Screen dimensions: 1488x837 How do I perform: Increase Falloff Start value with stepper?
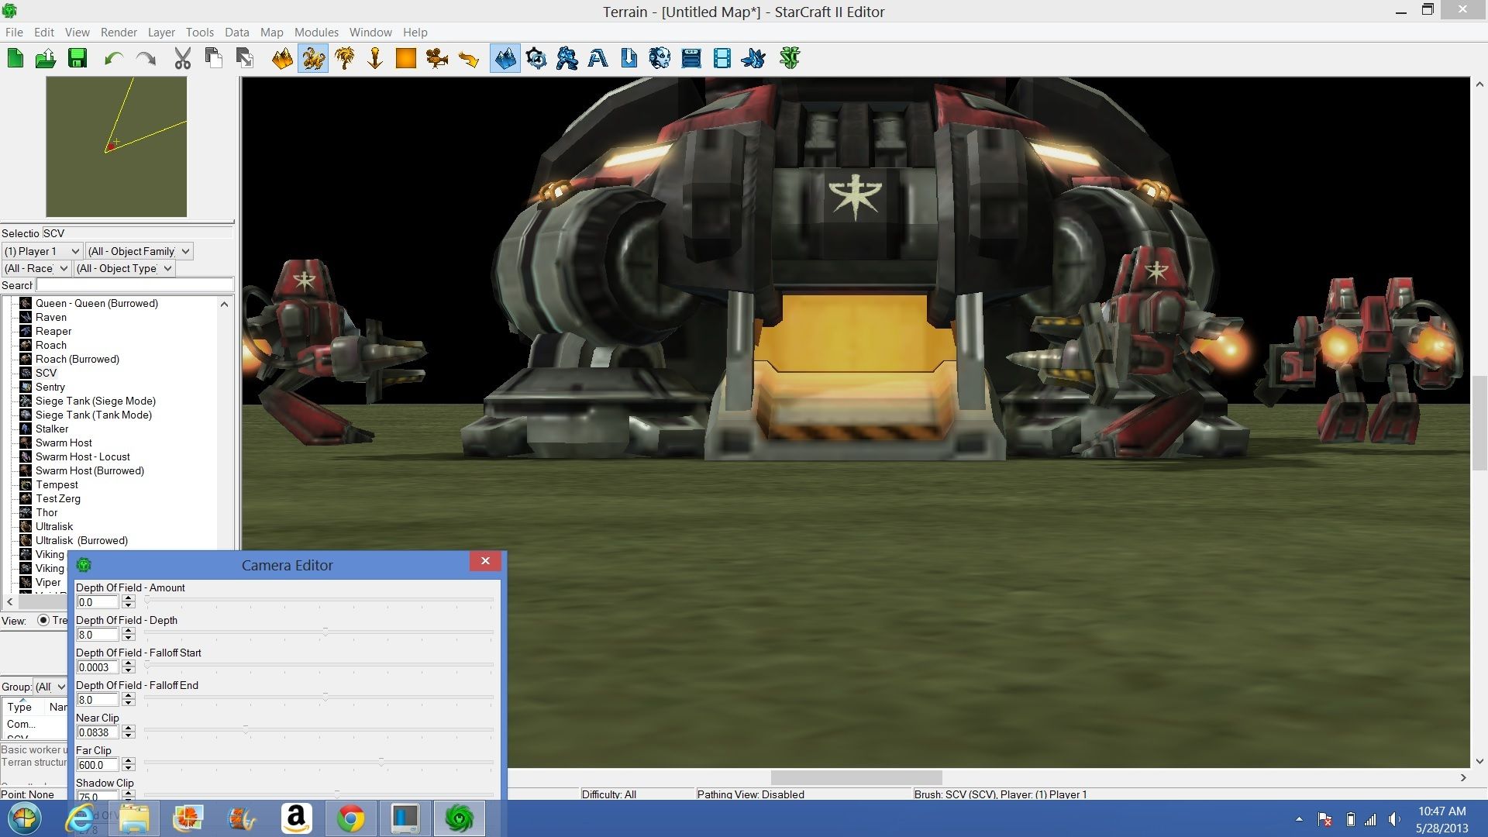click(x=129, y=663)
